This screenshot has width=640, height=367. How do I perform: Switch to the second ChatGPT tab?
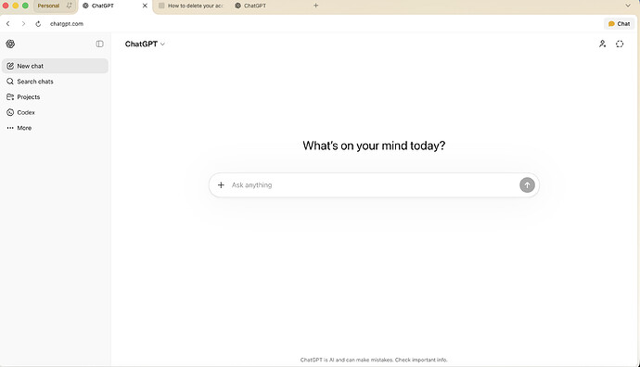click(x=250, y=6)
